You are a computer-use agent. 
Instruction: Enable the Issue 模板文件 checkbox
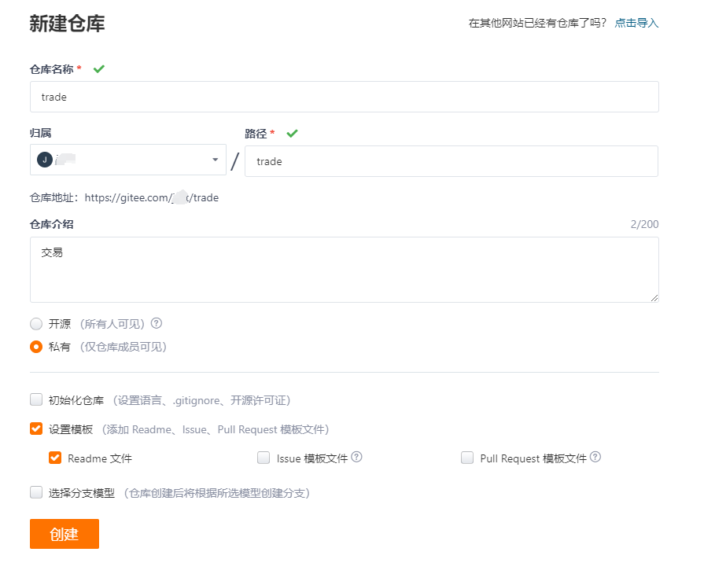pos(264,457)
